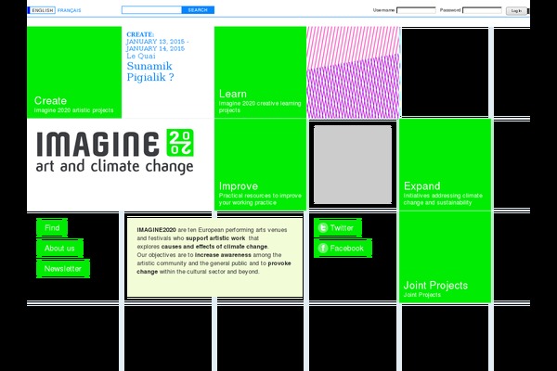Open the About us button
Screen dimensions: 557x371
coord(59,249)
